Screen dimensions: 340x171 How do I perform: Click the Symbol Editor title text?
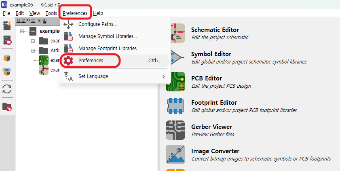tap(211, 54)
